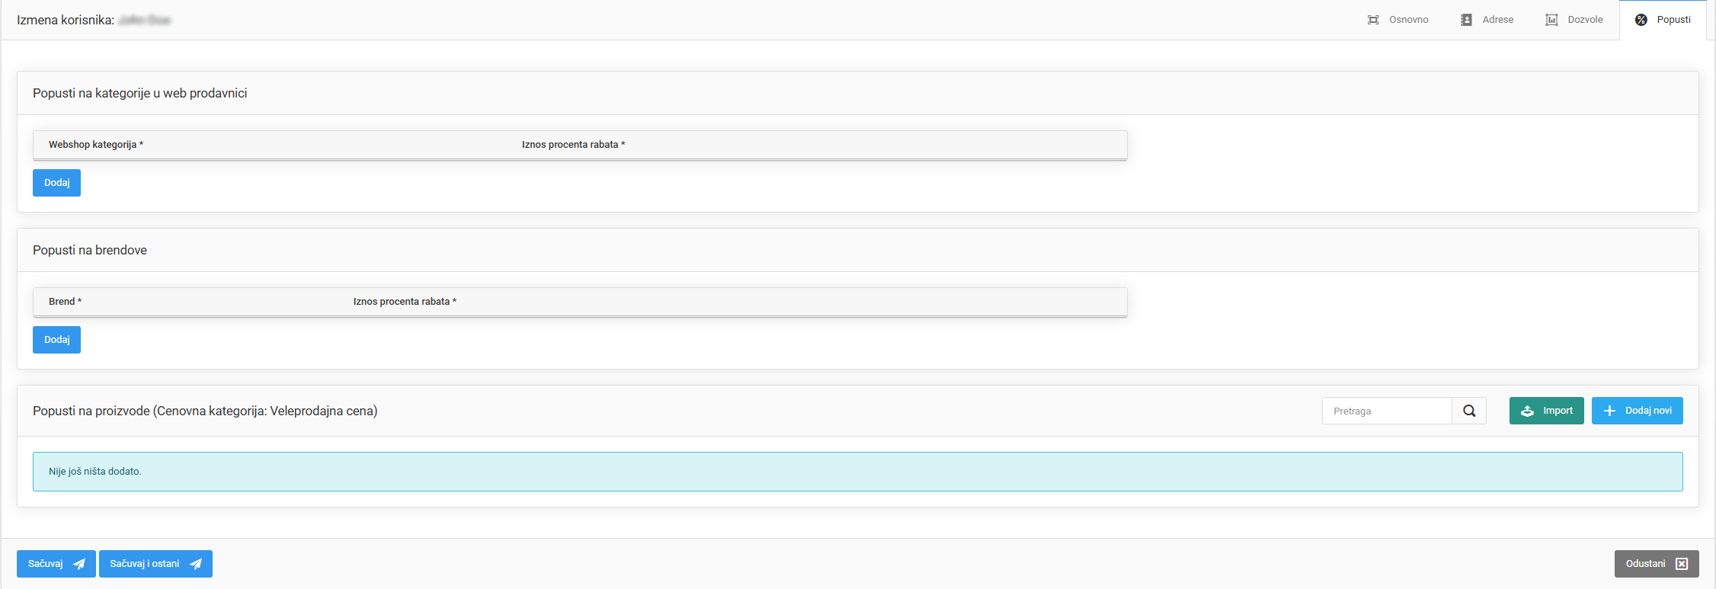Add a brand discount with Dodaj
Screen dimensions: 1716x589
tap(56, 340)
